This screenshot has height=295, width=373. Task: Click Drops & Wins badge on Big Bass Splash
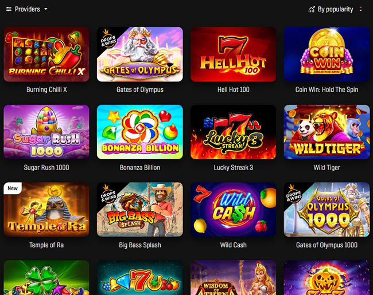point(108,194)
